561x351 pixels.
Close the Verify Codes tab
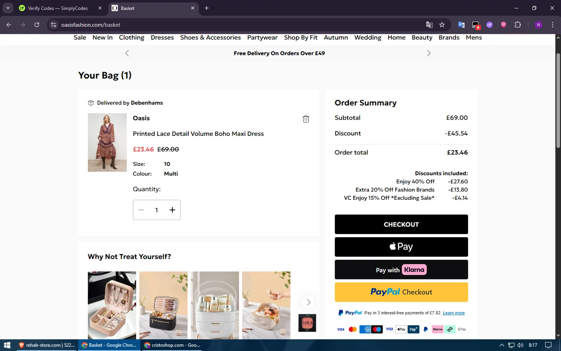100,8
